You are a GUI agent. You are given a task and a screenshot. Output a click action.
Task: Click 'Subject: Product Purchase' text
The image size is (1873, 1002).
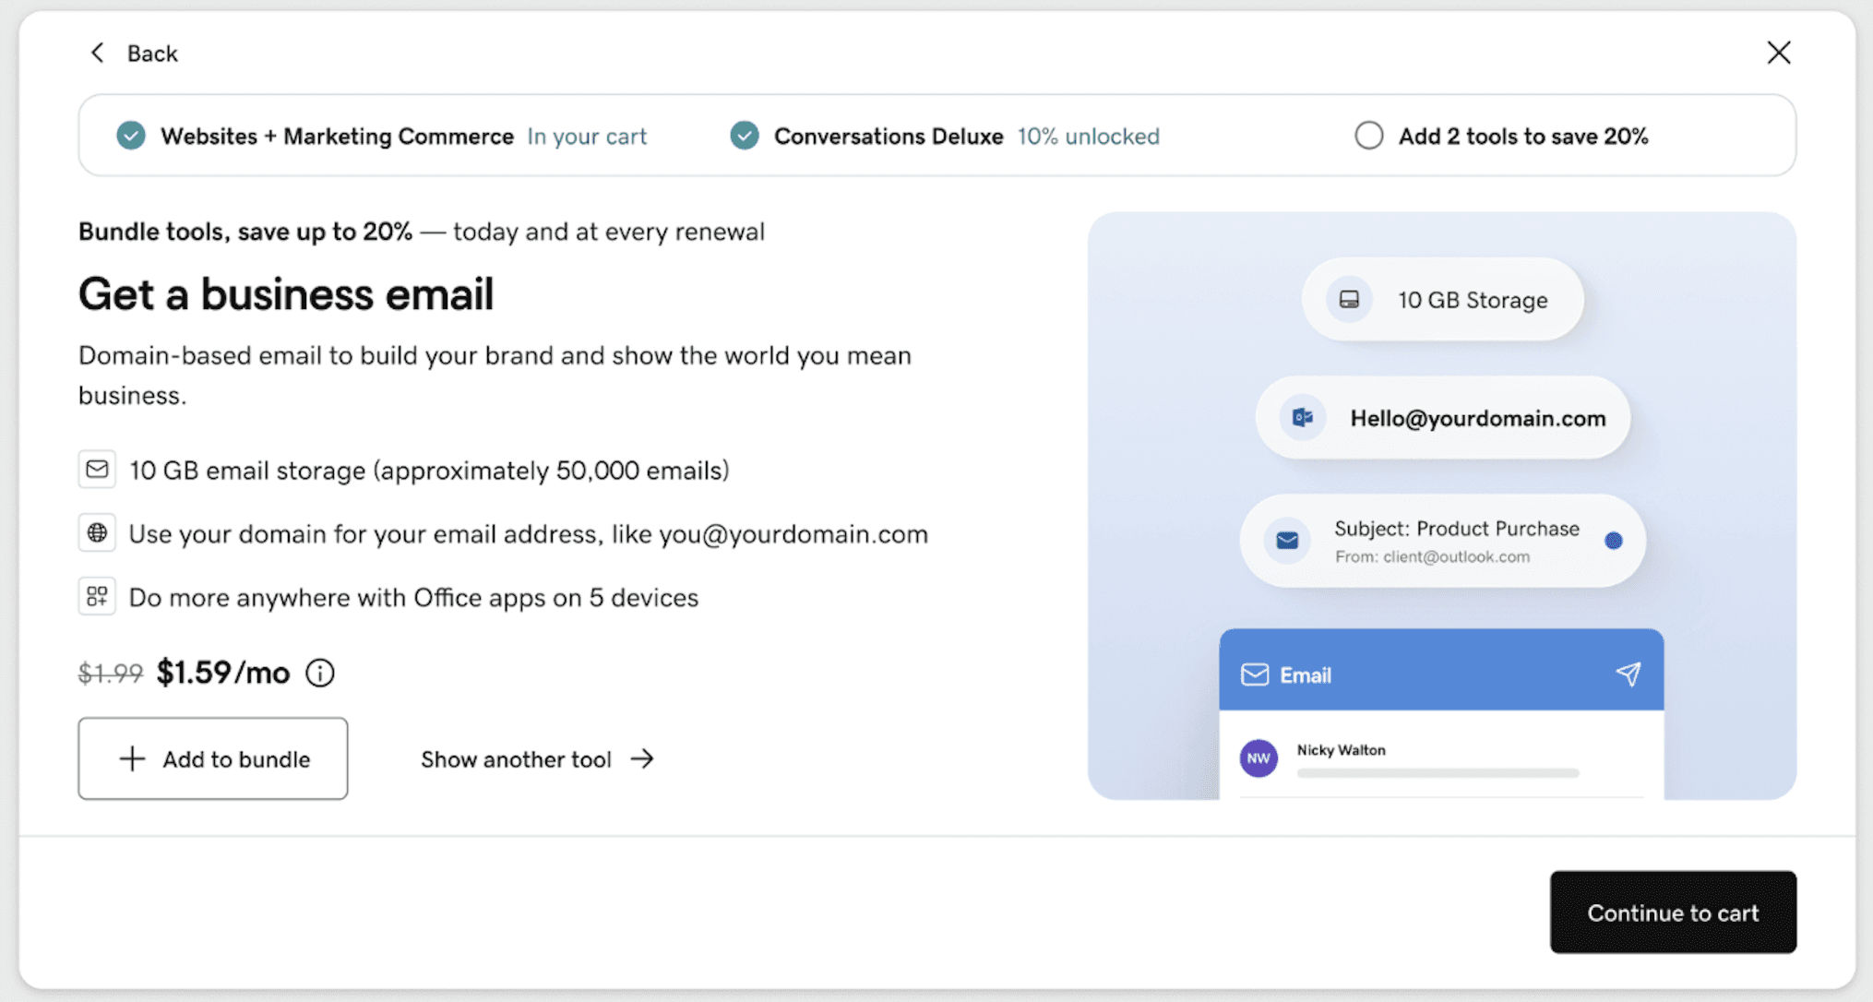(1457, 529)
